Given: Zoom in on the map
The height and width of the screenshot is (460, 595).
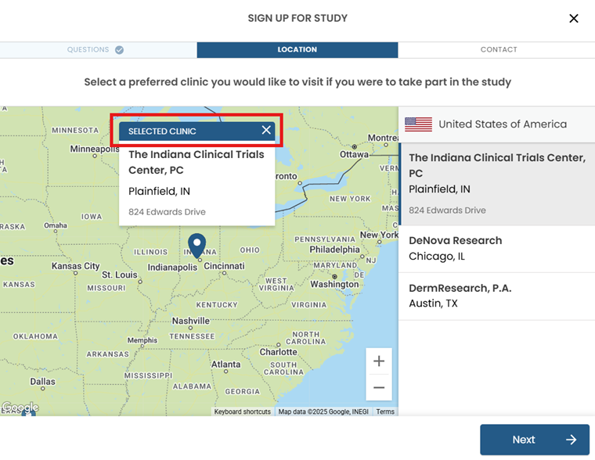Looking at the screenshot, I should 379,361.
